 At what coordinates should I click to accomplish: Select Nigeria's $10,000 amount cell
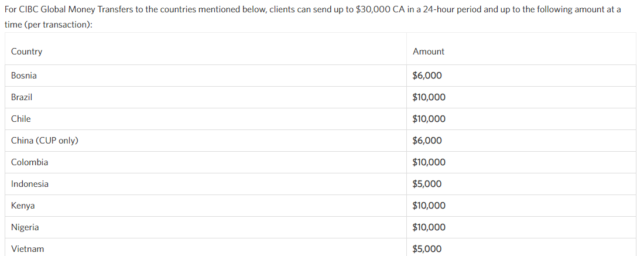(x=429, y=227)
